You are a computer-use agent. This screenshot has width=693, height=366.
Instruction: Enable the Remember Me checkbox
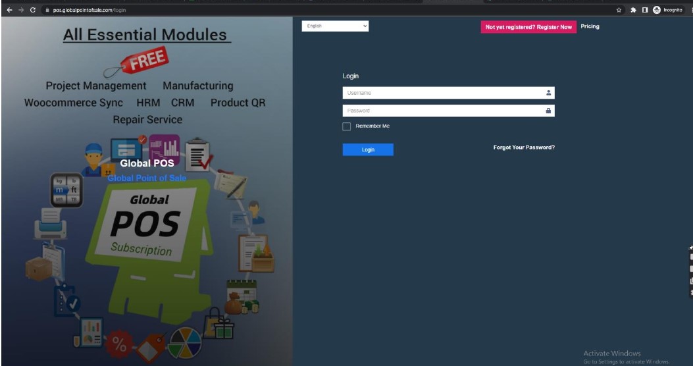[x=347, y=126]
